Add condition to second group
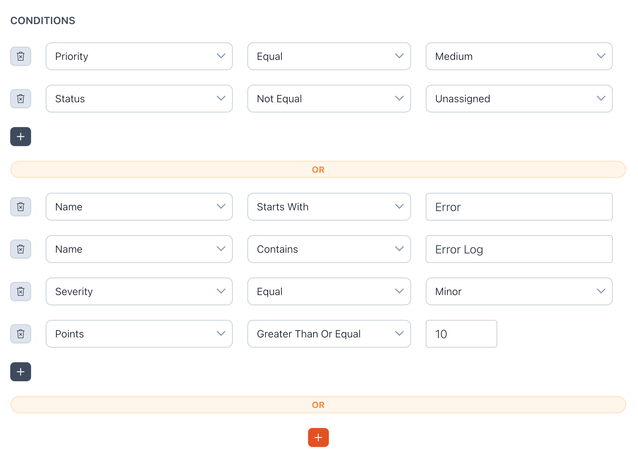Screen dimensions: 638x455 tap(20, 372)
